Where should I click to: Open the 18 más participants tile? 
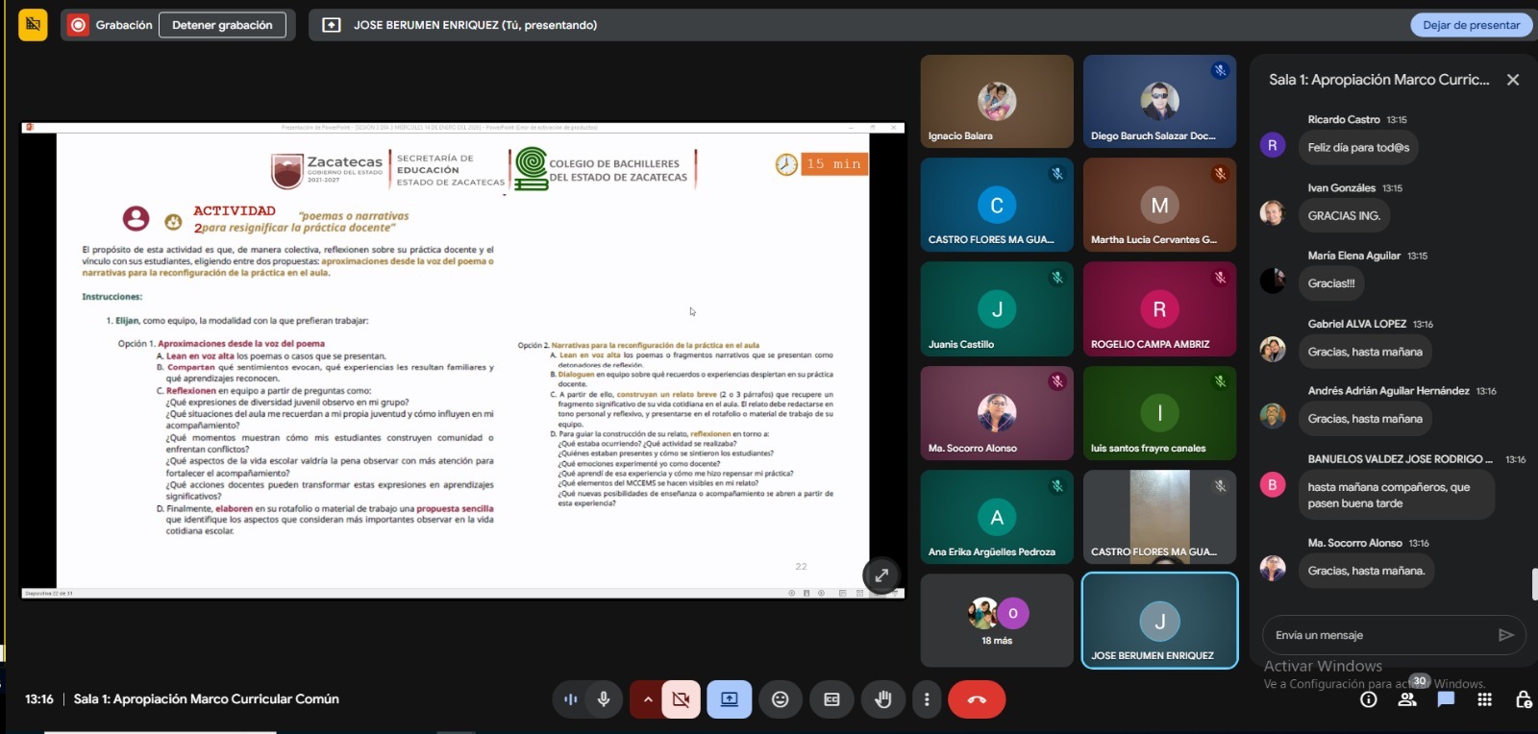coord(997,621)
